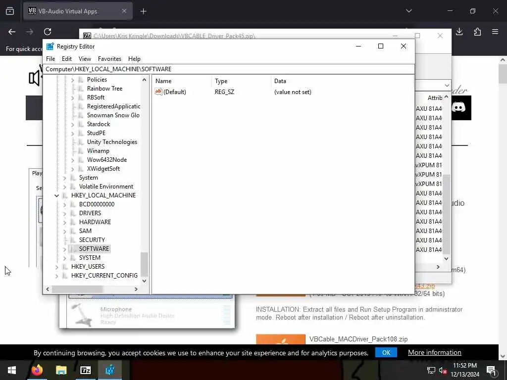Screen dimensions: 507x380
Task: Select the Winamp key
Action: 98,151
